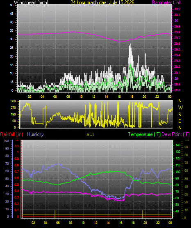The image size is (191, 228).
Task: Click the 'E' compass direction label
Action: tap(180, 121)
